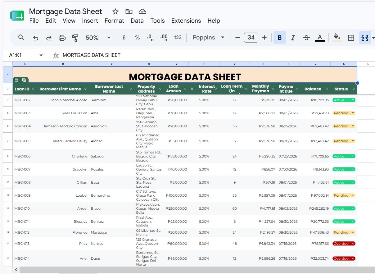Star the Mortgage Data Sheet document

coord(115,11)
